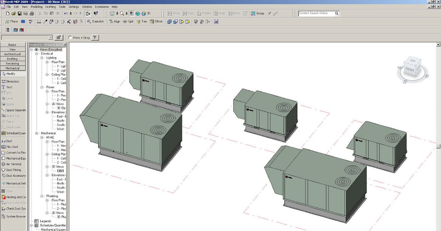
Task: Open the Drafting menu
Action: (51, 7)
